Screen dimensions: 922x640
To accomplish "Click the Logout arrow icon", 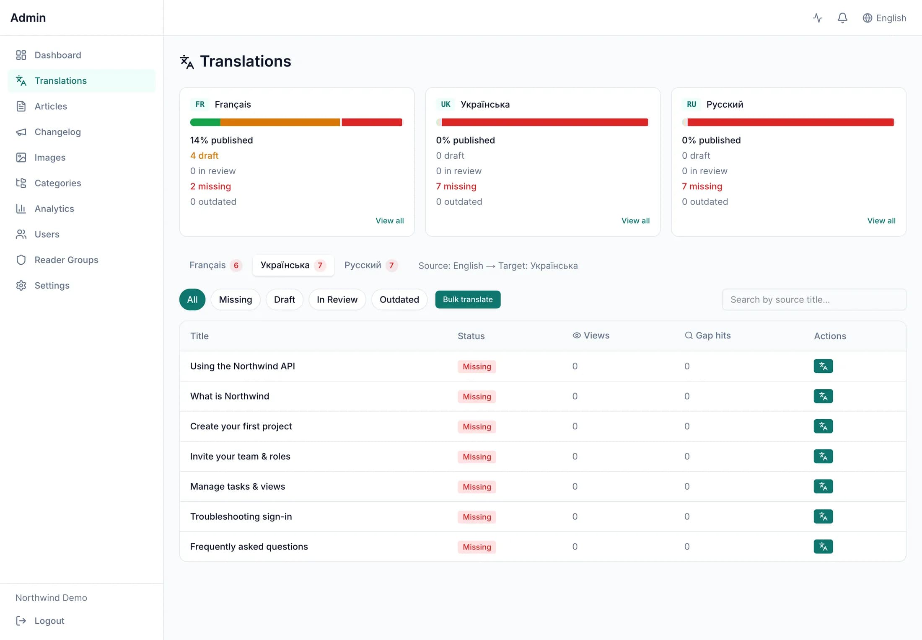I will [21, 621].
